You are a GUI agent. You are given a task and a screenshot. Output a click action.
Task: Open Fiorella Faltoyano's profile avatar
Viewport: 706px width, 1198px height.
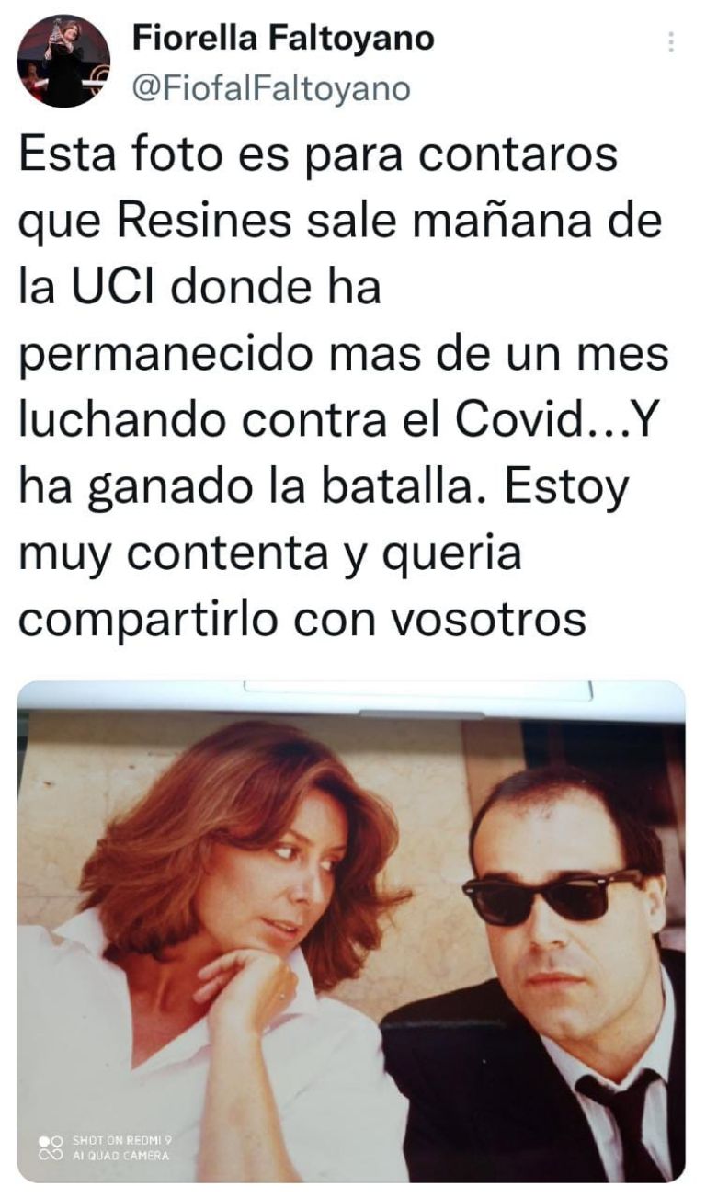(x=63, y=62)
